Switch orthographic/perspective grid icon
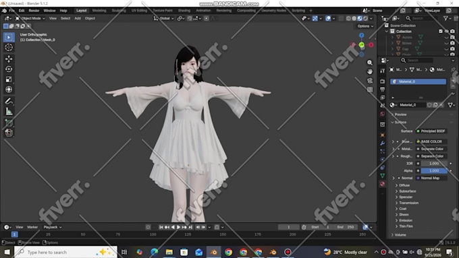This screenshot has height=258, width=459. point(370,90)
